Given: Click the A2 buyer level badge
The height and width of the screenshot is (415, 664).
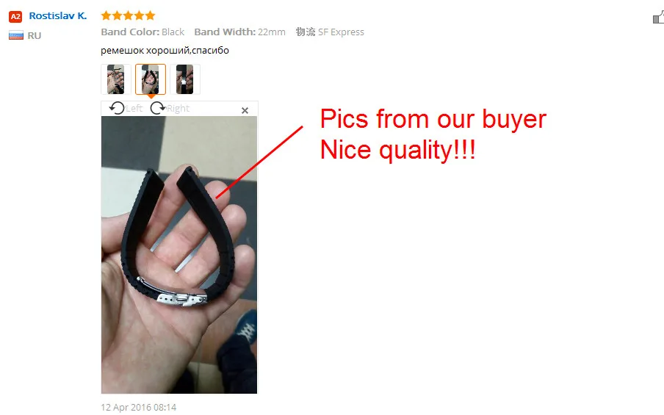Looking at the screenshot, I should (x=15, y=16).
